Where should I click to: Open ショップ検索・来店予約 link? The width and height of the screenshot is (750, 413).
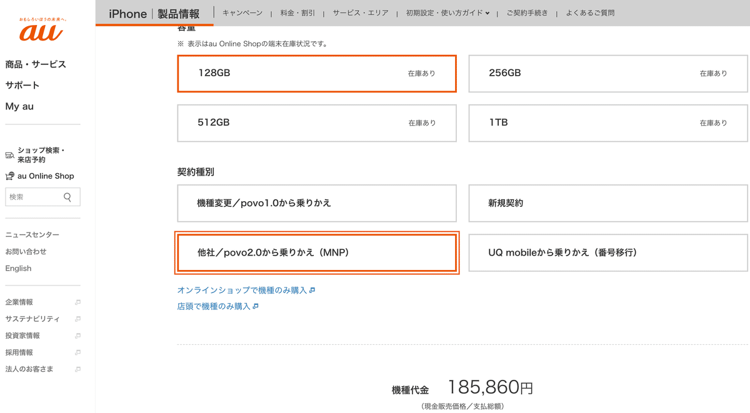coord(41,155)
